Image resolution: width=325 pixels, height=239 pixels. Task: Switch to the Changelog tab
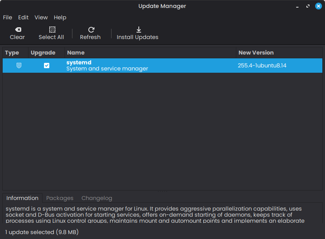click(97, 198)
